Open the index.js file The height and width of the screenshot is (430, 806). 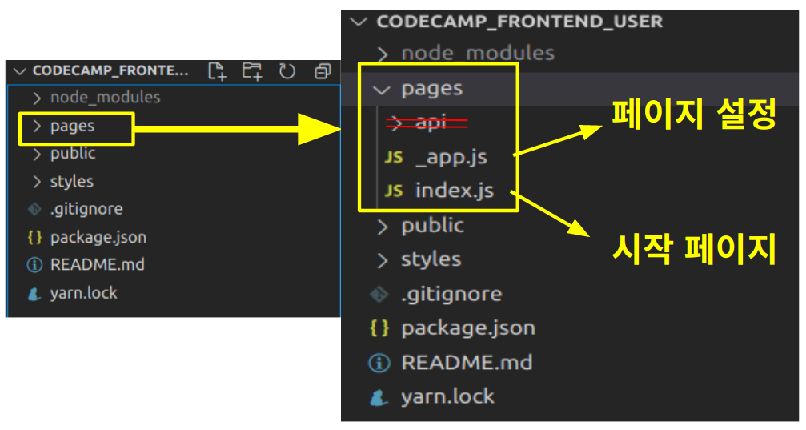pyautogui.click(x=455, y=191)
